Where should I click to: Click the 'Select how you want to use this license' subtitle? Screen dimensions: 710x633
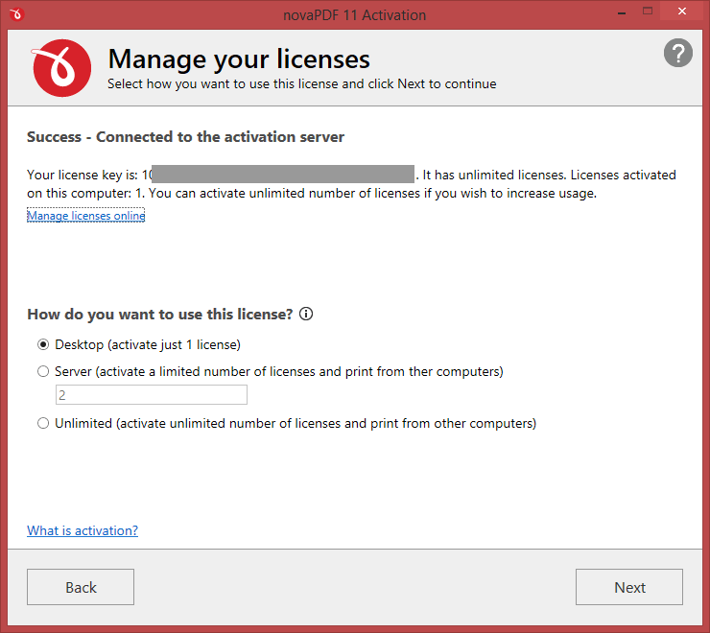(301, 84)
